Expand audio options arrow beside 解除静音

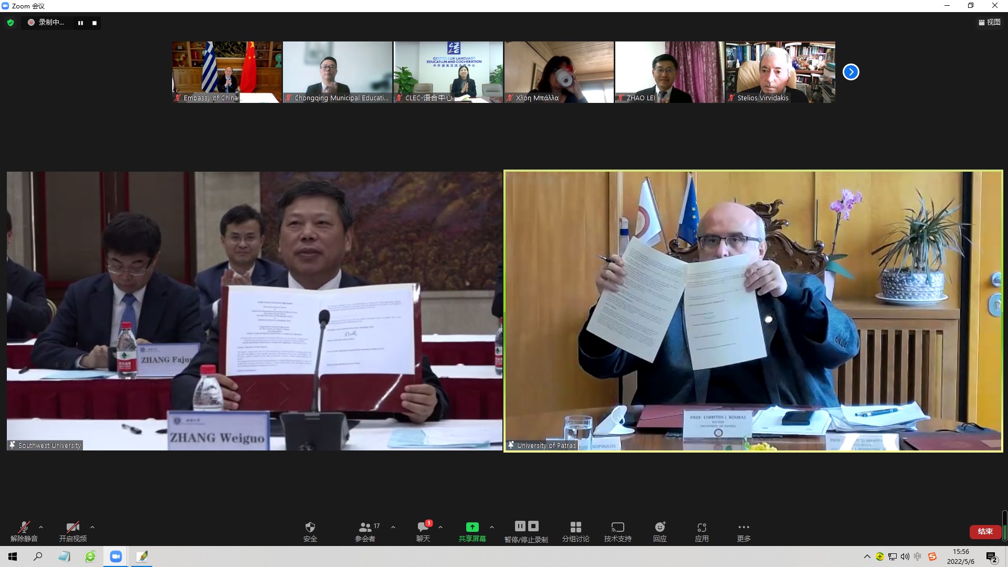pos(41,527)
